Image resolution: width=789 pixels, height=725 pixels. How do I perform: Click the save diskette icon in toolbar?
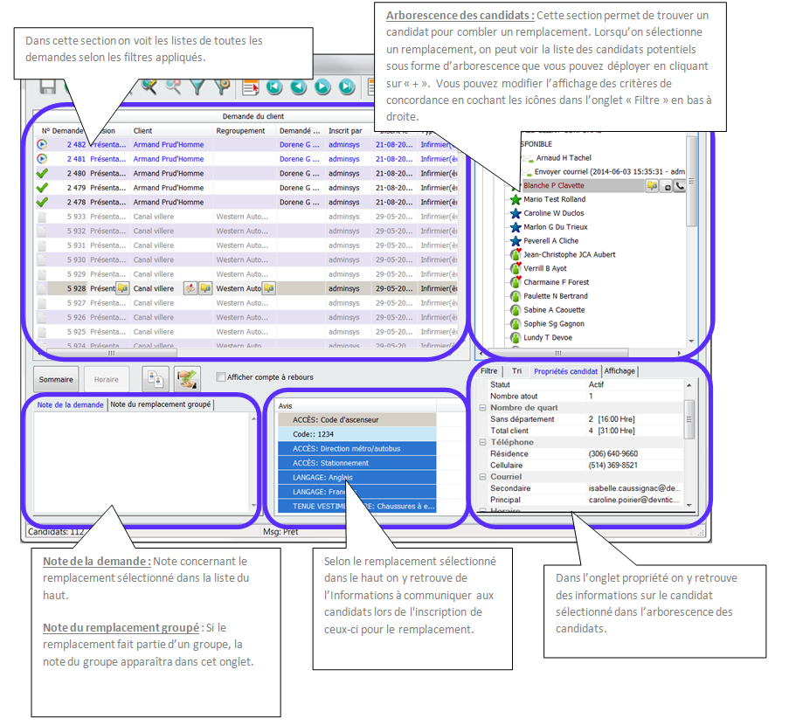(46, 86)
